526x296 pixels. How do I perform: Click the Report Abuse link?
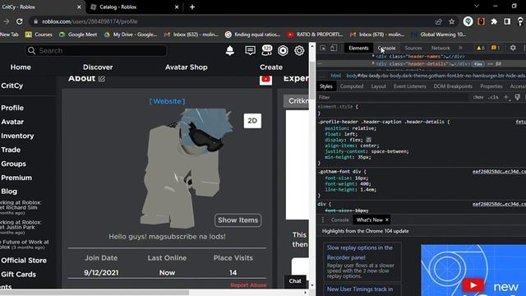248,285
